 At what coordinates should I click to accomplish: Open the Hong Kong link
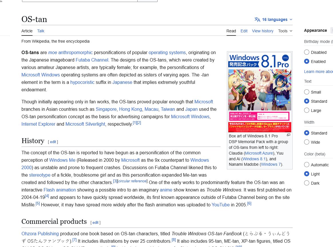point(130,109)
